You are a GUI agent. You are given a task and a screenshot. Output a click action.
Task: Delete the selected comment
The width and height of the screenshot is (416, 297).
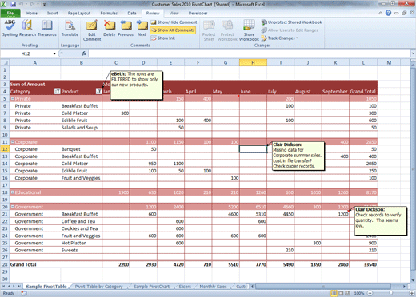click(110, 28)
